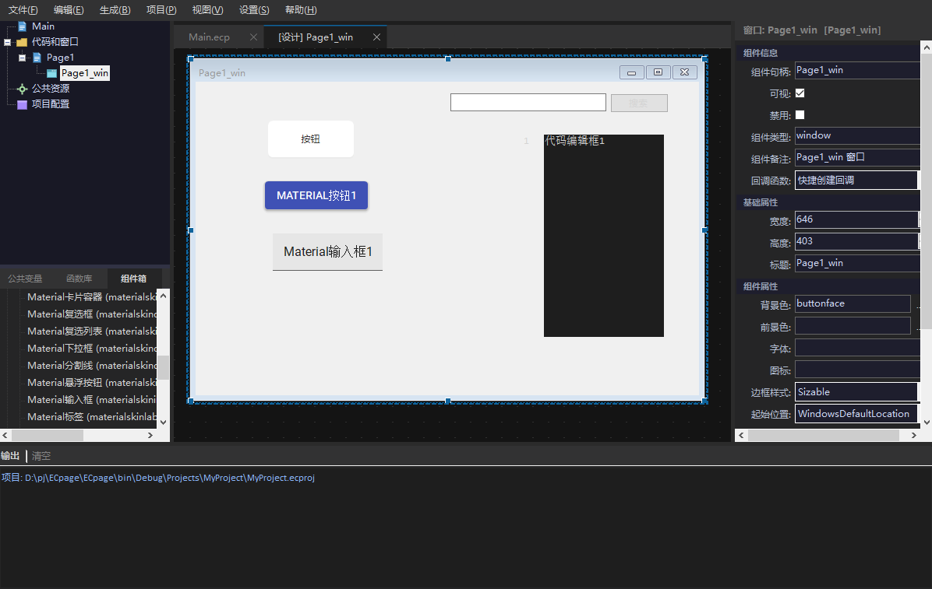Image resolution: width=932 pixels, height=589 pixels.
Task: Select Material卡片容器 in component box
Action: [x=91, y=297]
